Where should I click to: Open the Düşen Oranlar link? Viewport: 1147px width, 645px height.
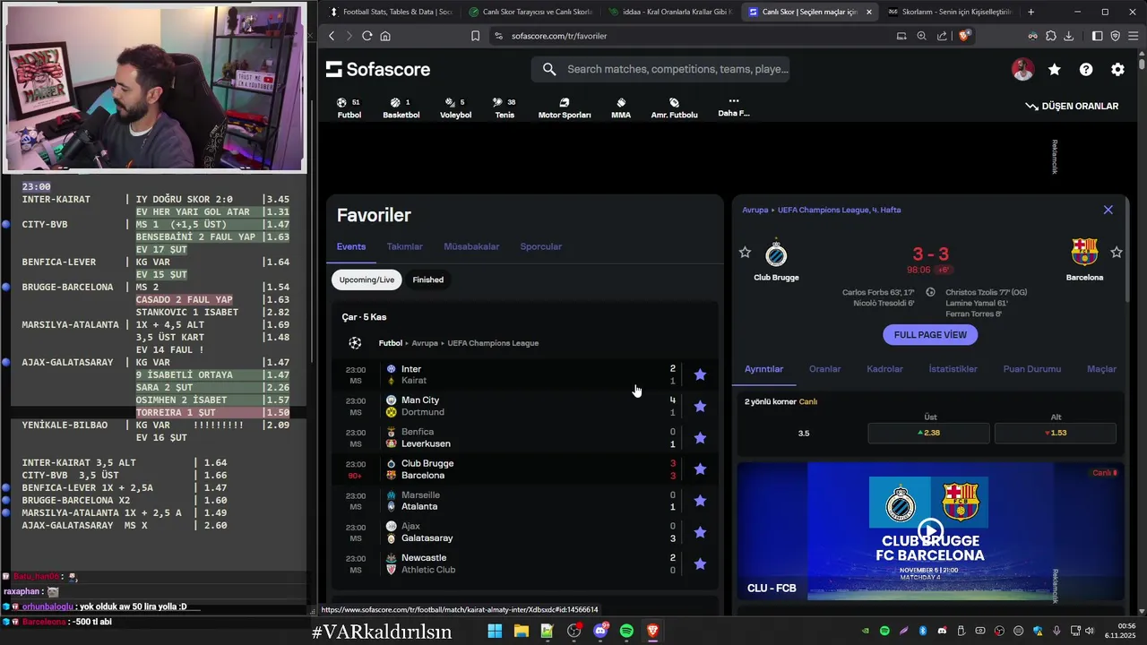(x=1072, y=106)
